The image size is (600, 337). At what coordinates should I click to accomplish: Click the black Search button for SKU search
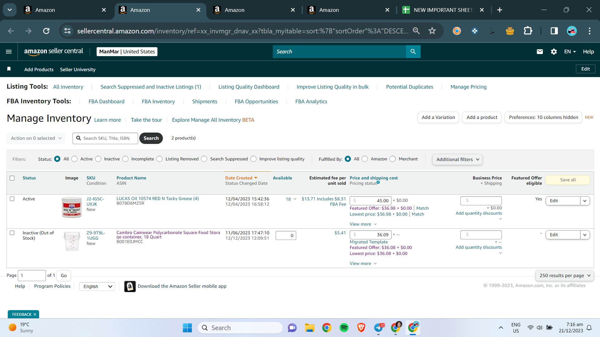point(151,138)
